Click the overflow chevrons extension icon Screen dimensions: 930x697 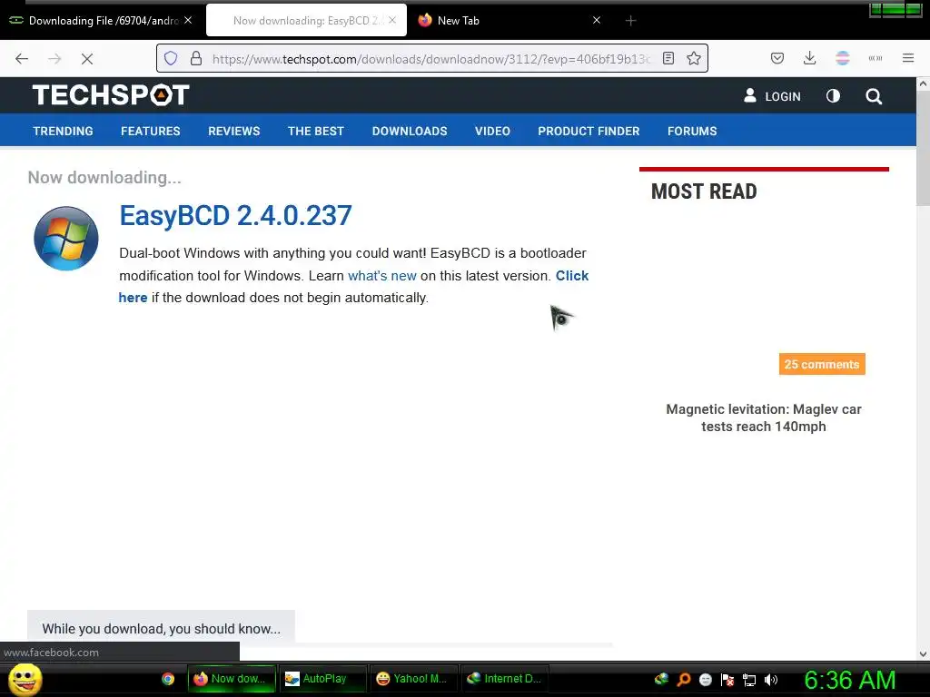pyautogui.click(x=875, y=58)
